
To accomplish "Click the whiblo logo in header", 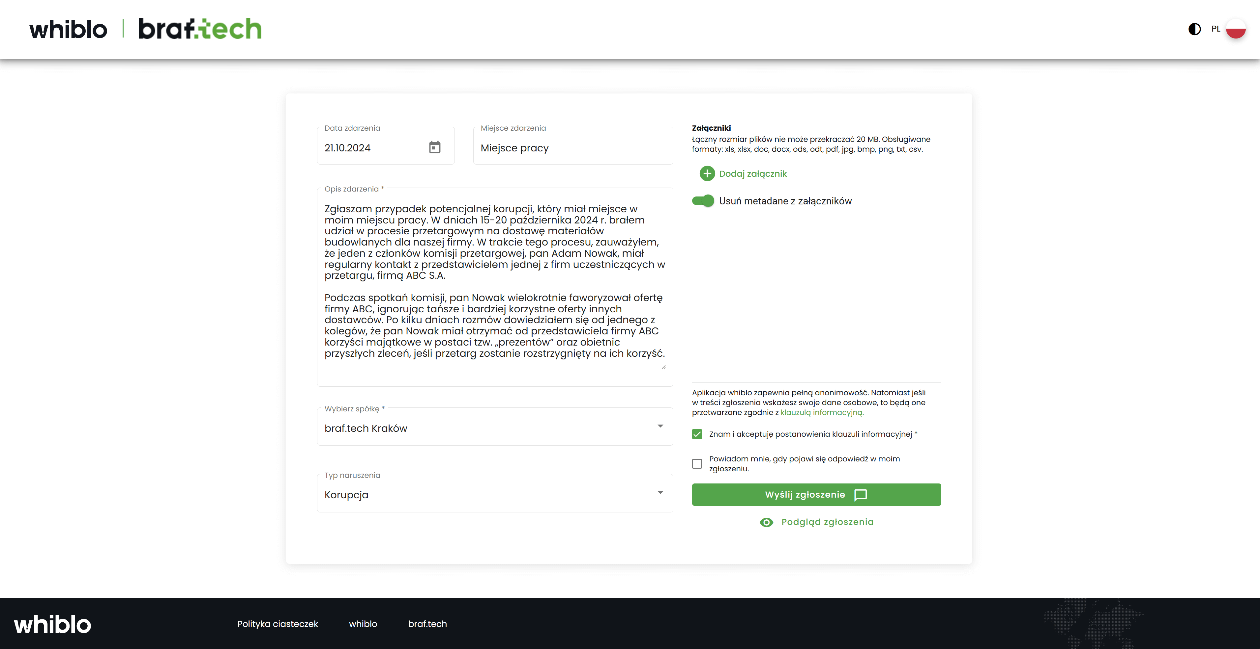I will coord(68,29).
